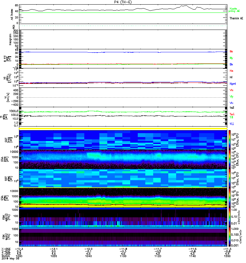Select the red "Ne" legend entry
The height and width of the screenshot is (263, 246).
(232, 71)
